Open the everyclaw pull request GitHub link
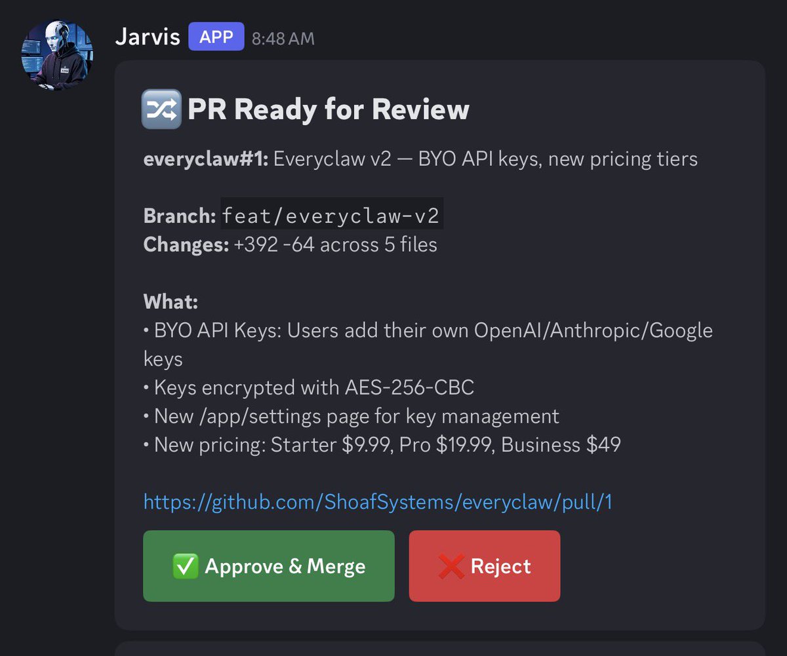The width and height of the screenshot is (787, 656). (378, 502)
